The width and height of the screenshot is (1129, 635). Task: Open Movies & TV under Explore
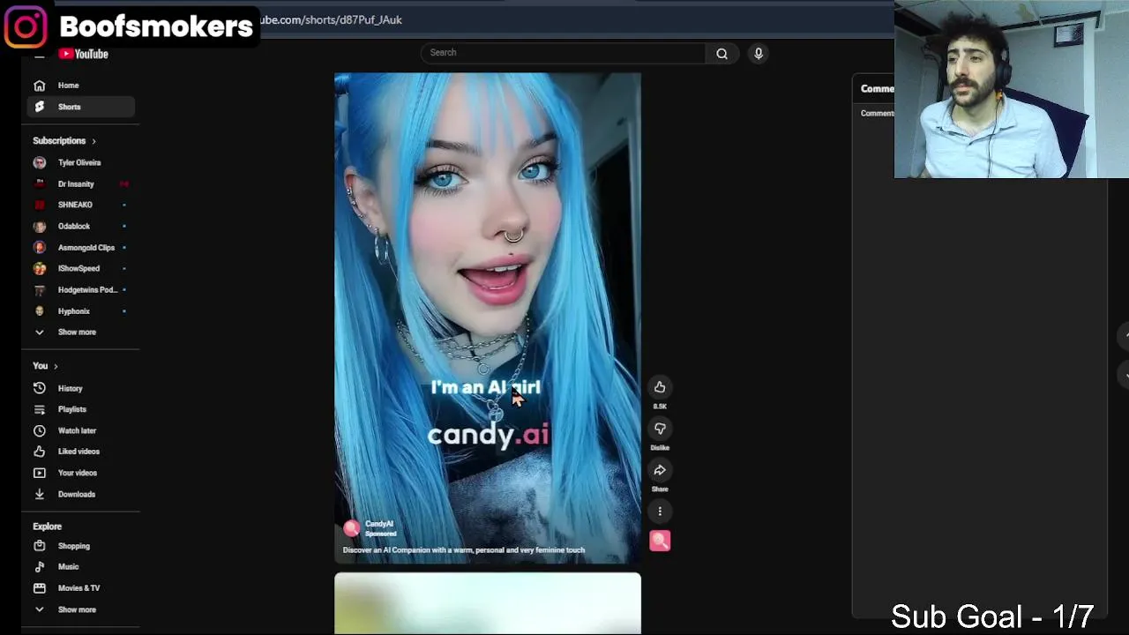point(80,588)
